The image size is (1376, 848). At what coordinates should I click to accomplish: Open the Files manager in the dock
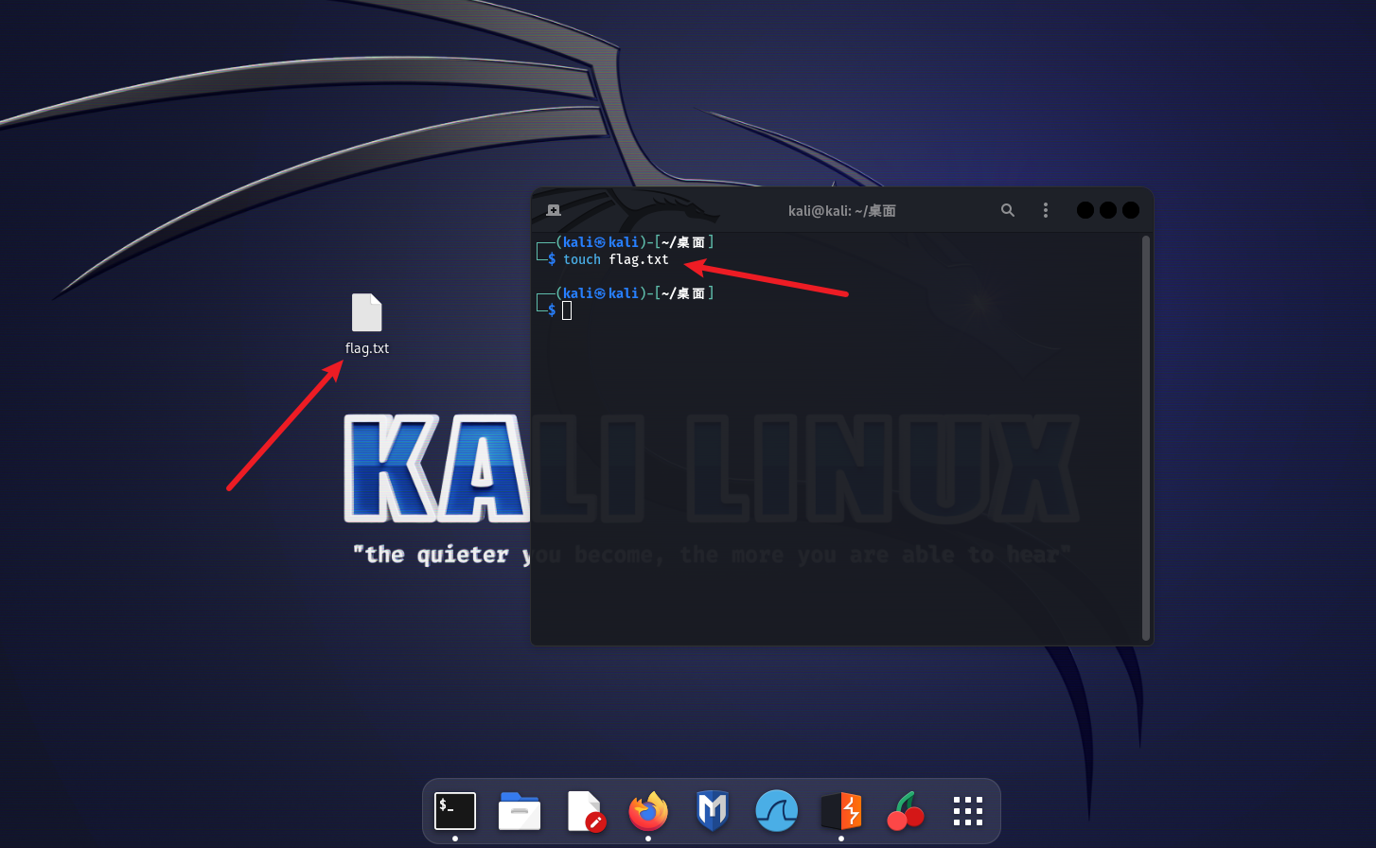[520, 811]
